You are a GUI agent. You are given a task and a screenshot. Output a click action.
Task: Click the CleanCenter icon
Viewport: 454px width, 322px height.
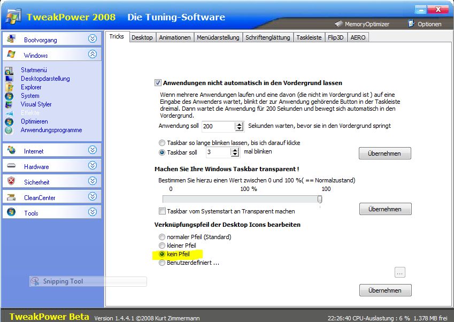coord(11,197)
